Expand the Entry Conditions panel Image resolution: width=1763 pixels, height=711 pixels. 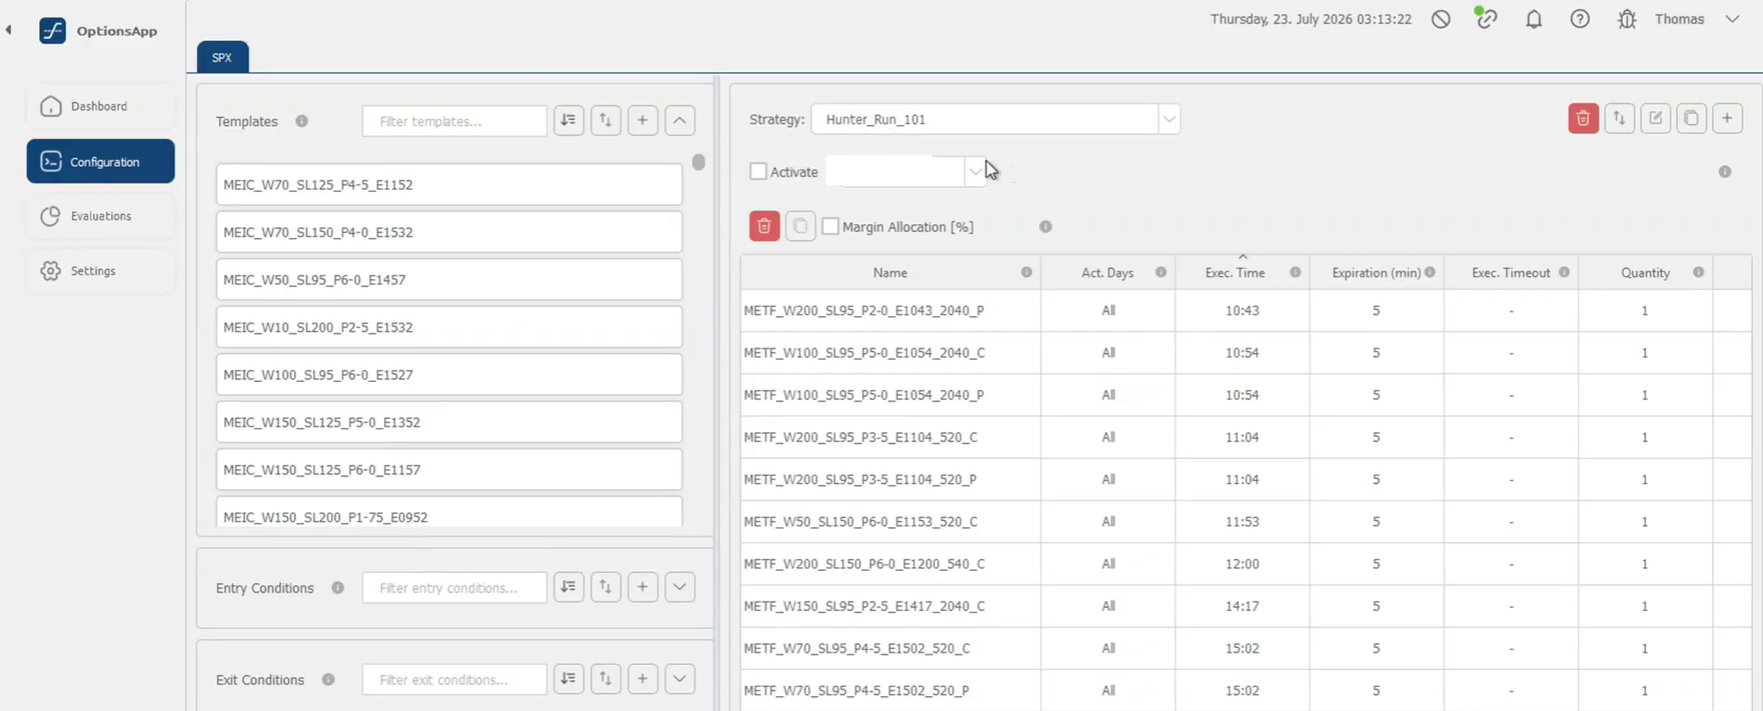tap(680, 587)
